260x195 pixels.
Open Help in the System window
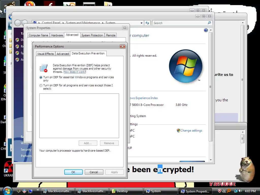click(x=206, y=30)
